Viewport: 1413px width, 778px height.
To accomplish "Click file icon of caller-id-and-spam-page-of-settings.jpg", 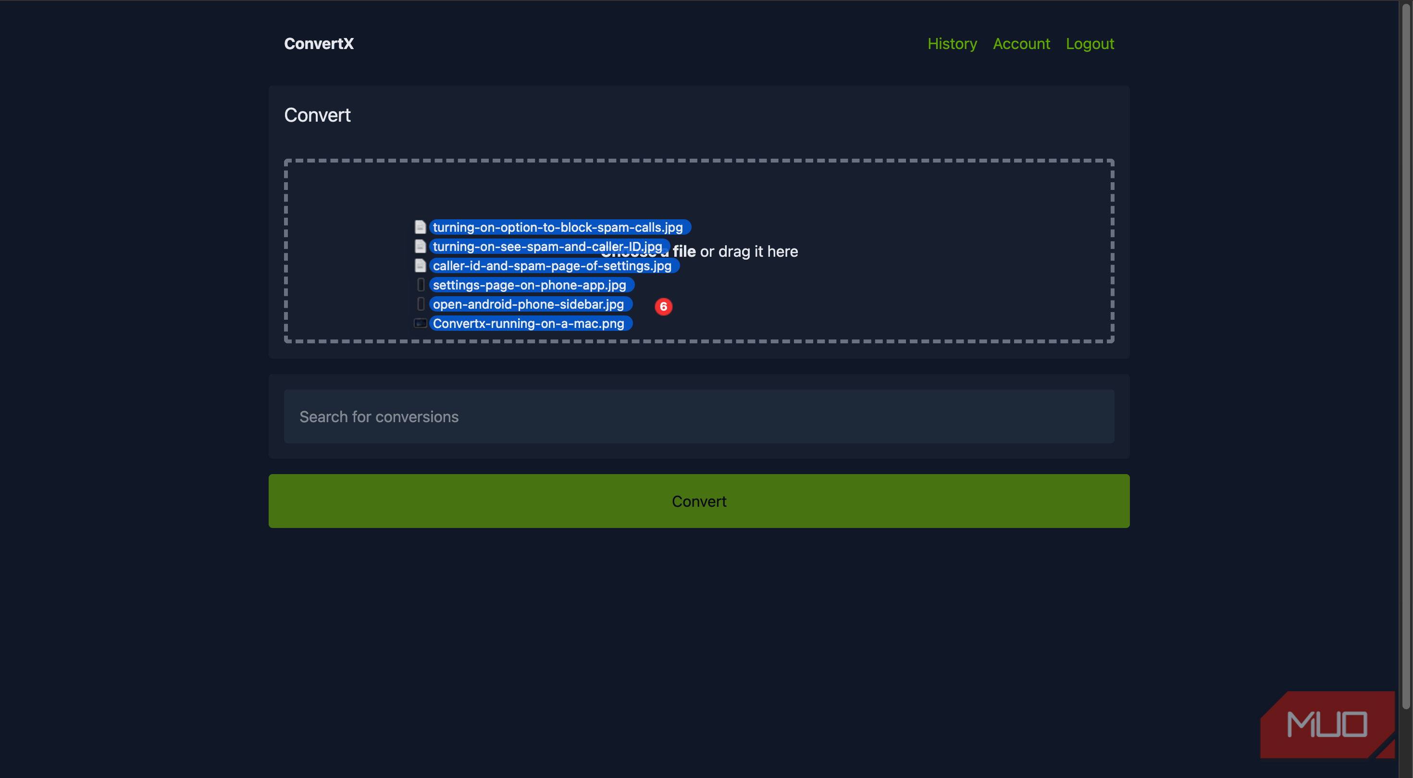I will 420,265.
